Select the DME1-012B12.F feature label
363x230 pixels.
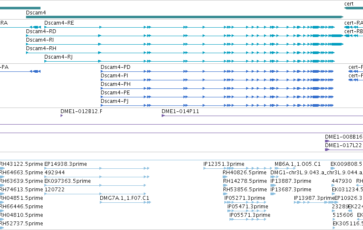point(81,111)
